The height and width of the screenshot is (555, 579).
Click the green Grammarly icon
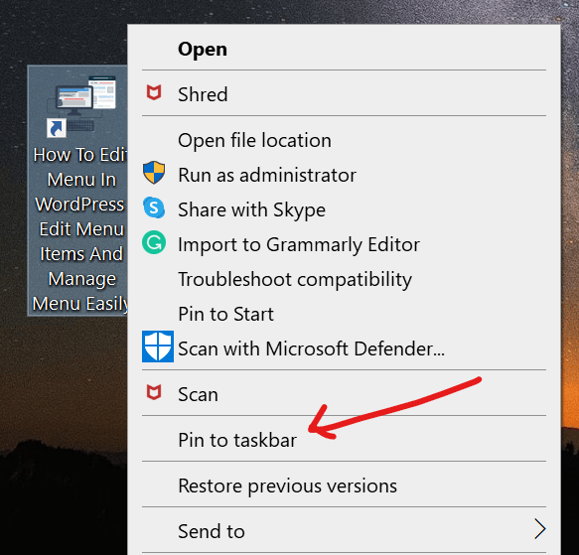pyautogui.click(x=154, y=242)
